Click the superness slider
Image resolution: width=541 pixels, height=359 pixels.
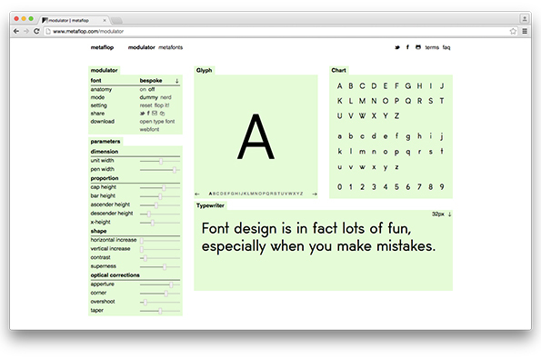160,266
